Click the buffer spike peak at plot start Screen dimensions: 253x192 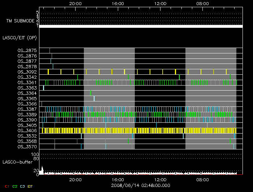point(42,167)
